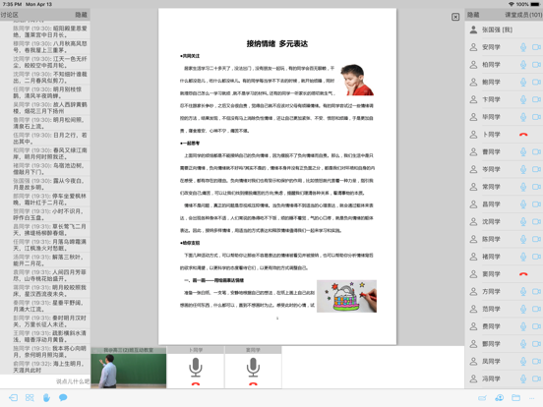Hang up 卜同学 in audio tile

196,383
